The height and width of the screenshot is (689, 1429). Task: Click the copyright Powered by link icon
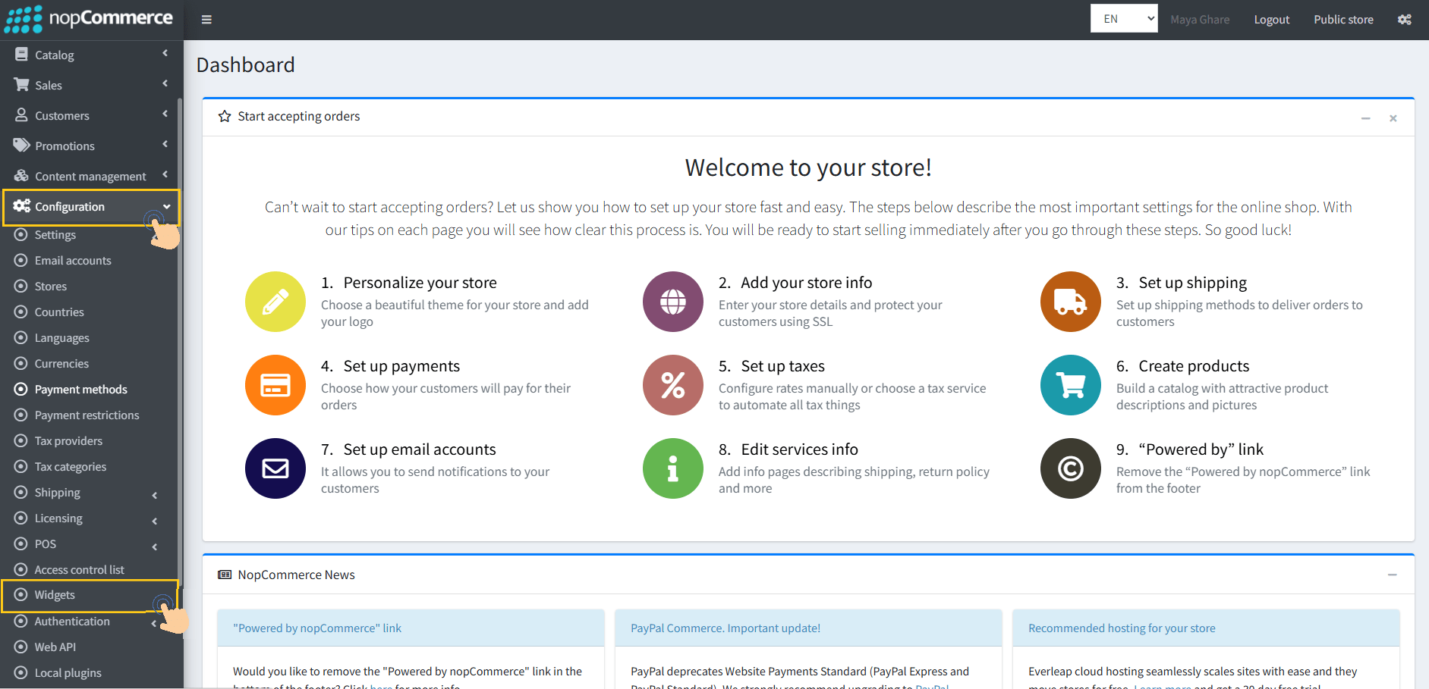point(1070,468)
